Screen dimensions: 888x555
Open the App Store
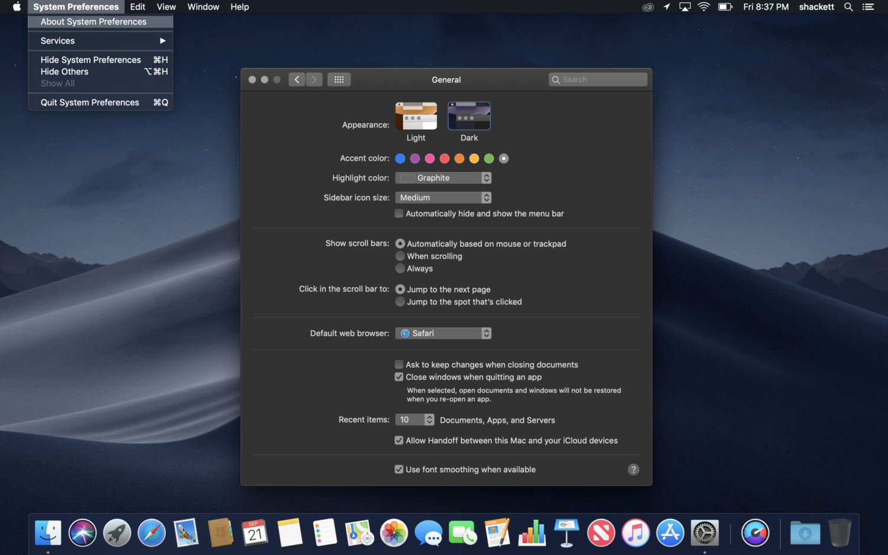pos(670,533)
